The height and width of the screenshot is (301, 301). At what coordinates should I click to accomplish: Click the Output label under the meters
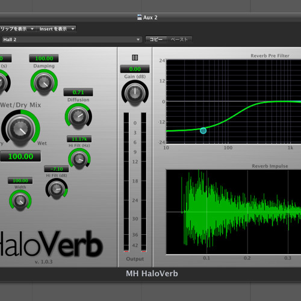[135, 259]
